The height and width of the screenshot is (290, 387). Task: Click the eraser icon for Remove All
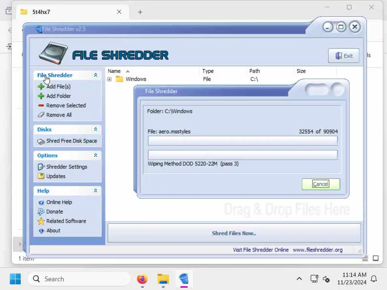point(41,115)
